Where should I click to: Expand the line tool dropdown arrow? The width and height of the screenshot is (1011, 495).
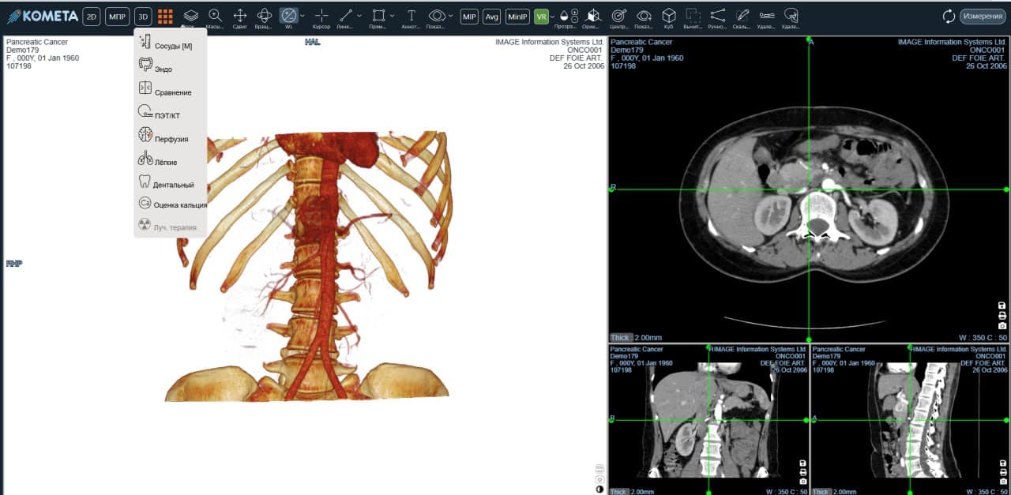360,16
